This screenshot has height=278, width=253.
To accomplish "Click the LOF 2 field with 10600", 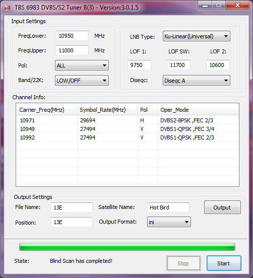I will 218,65.
